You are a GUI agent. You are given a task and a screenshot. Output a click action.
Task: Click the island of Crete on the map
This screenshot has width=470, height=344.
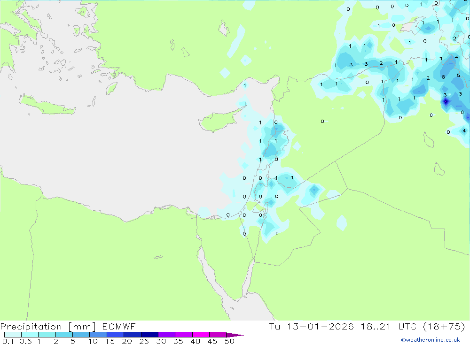[x=47, y=105]
